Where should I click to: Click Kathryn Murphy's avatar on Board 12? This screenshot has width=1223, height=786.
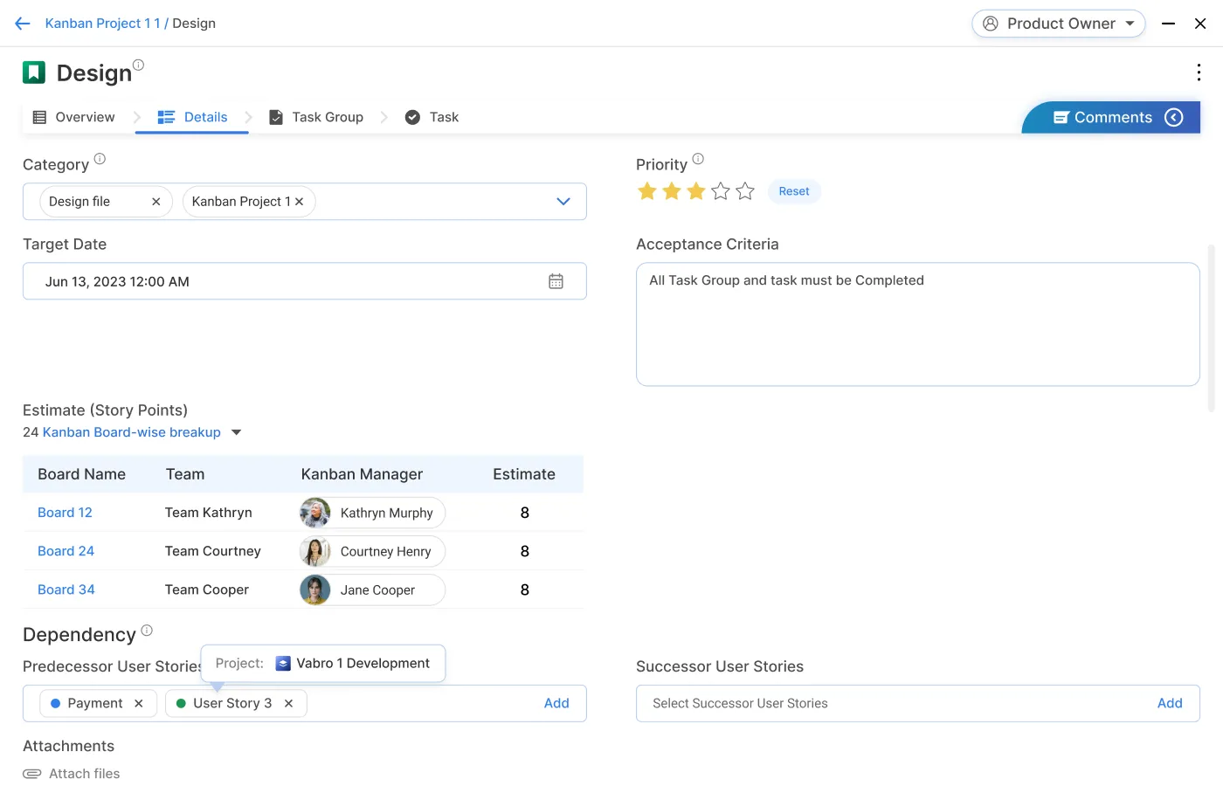(x=314, y=513)
